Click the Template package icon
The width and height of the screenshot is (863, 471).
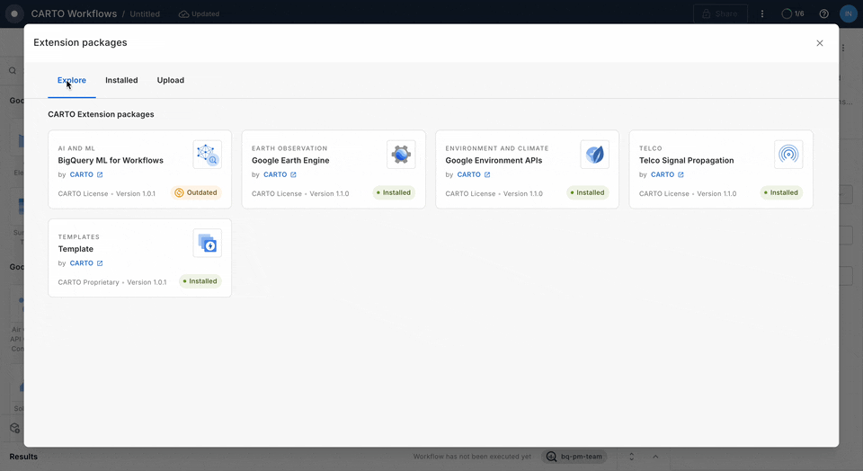207,243
